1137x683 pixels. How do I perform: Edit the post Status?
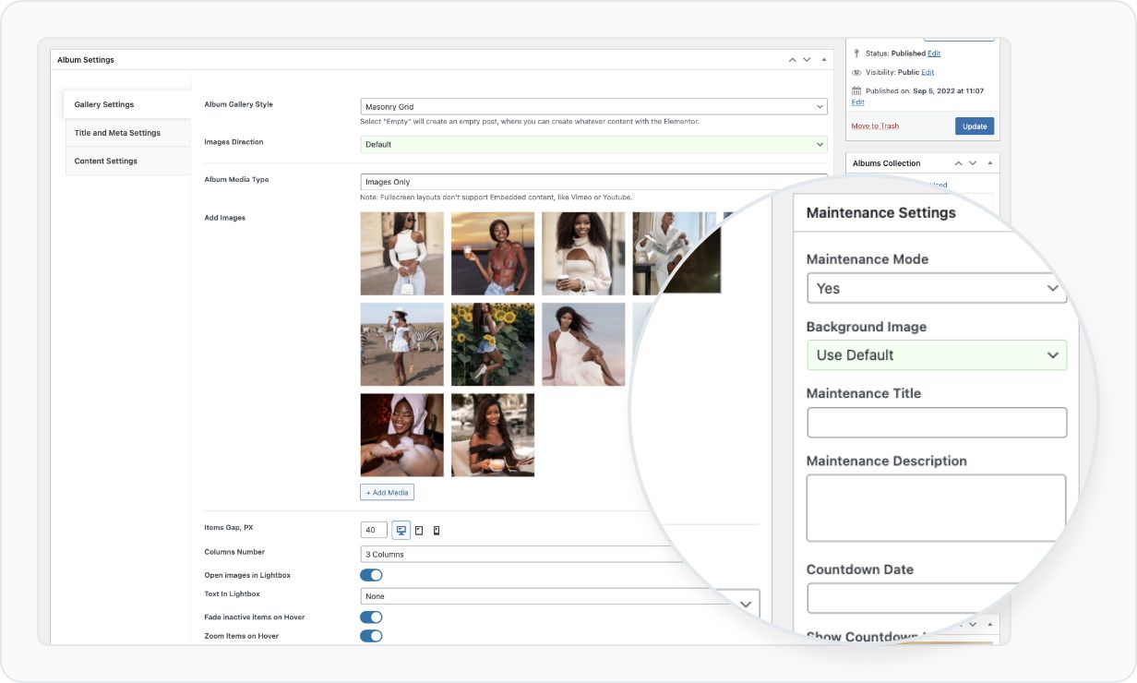tap(934, 54)
